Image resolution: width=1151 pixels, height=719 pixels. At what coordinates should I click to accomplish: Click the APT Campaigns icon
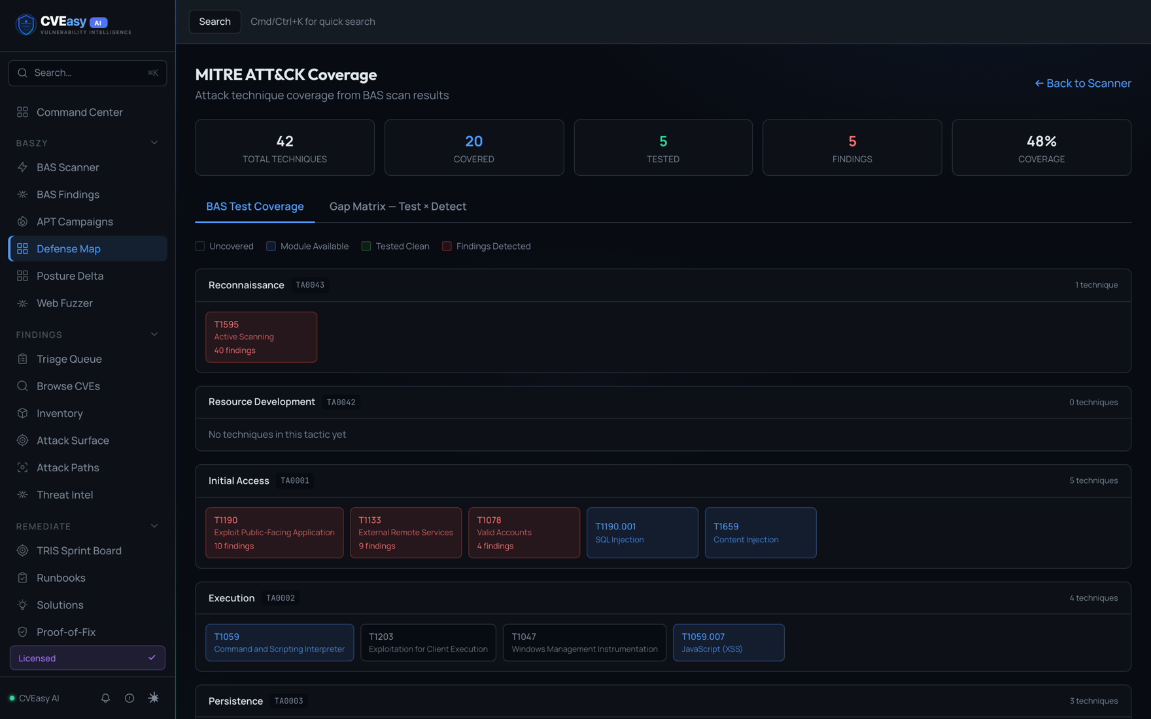tap(22, 222)
